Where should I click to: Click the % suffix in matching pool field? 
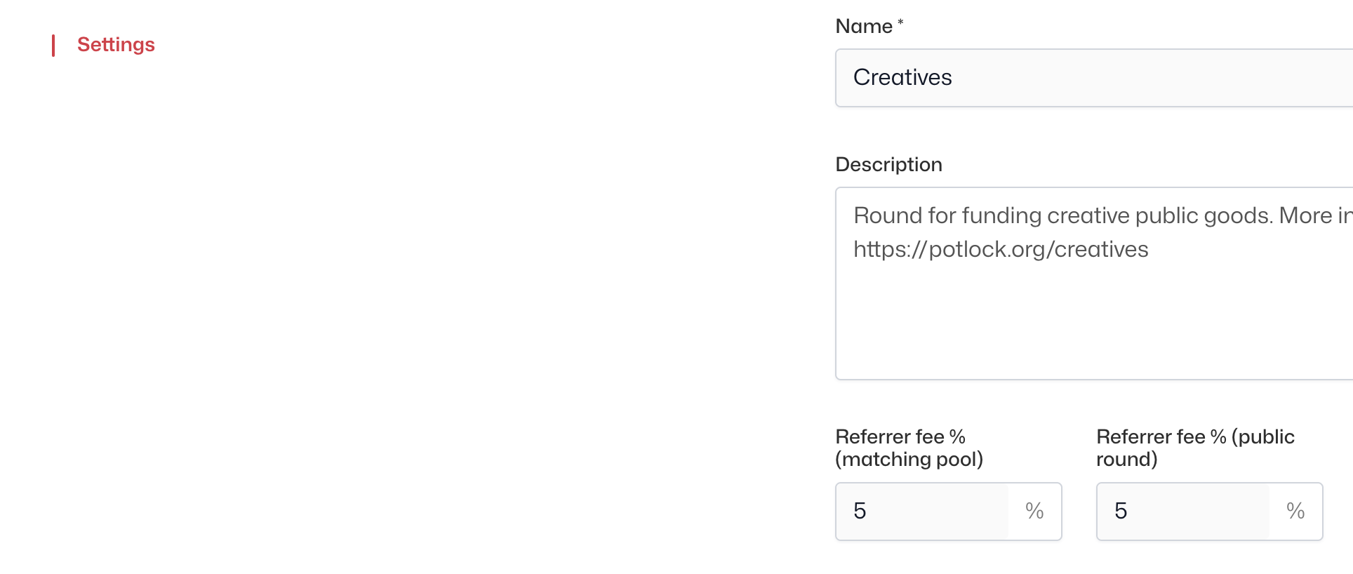[1034, 512]
